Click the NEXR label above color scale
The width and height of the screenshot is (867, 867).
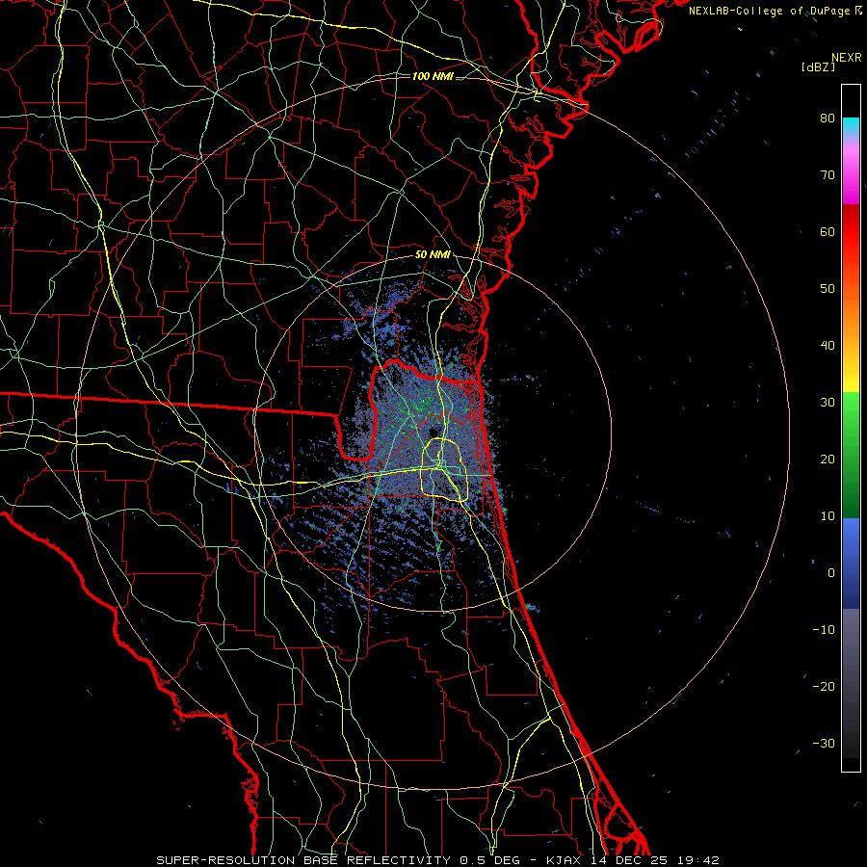coord(847,58)
